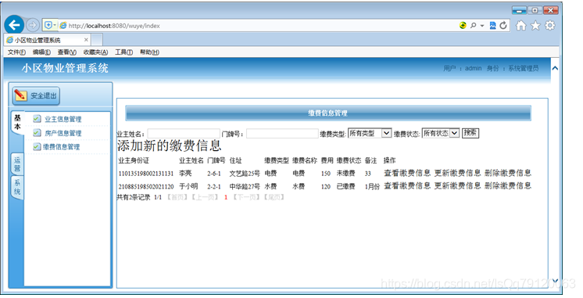Select the 运营 sidebar tab
This screenshot has height=298, width=583.
pos(17,163)
